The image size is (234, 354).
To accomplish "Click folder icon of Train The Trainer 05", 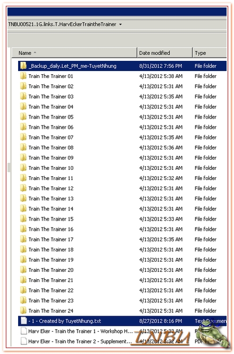I will point(23,117).
